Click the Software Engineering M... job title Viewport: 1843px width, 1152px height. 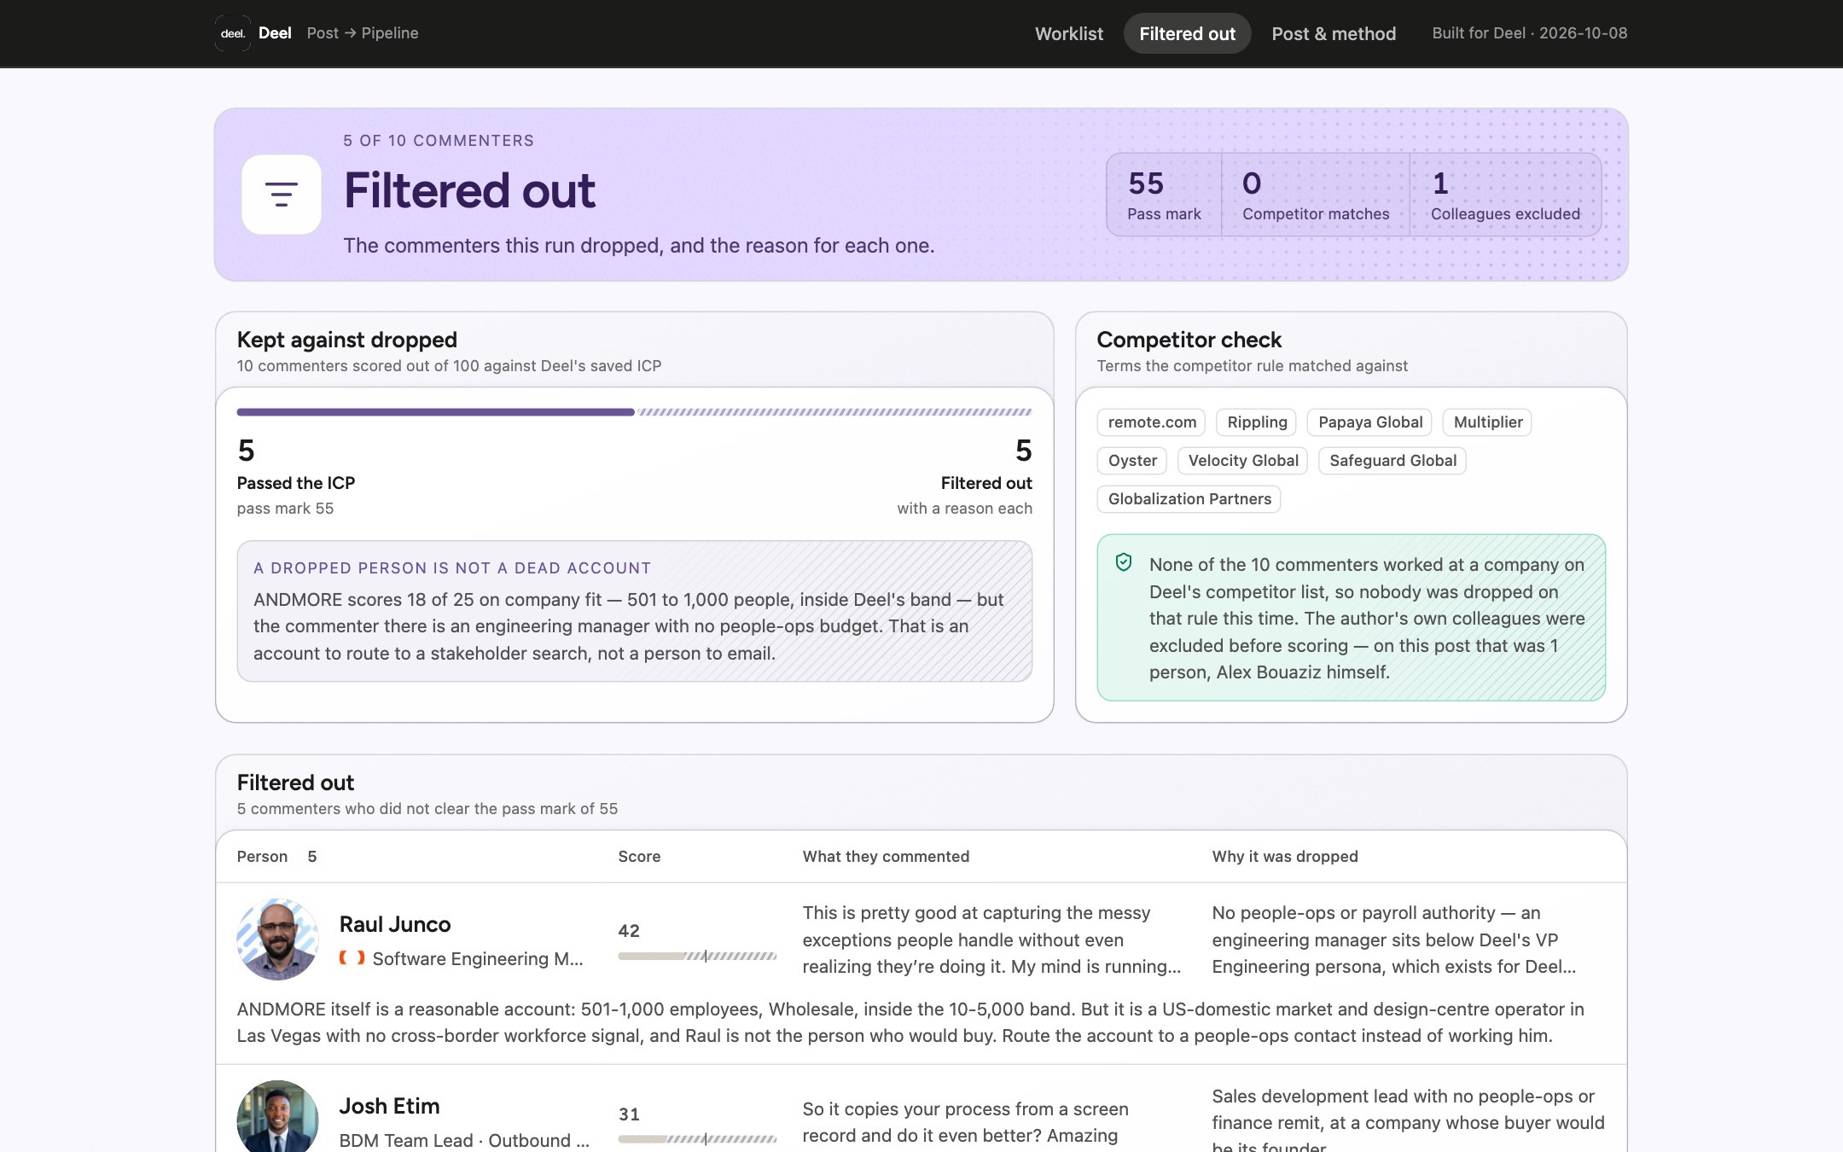point(478,959)
